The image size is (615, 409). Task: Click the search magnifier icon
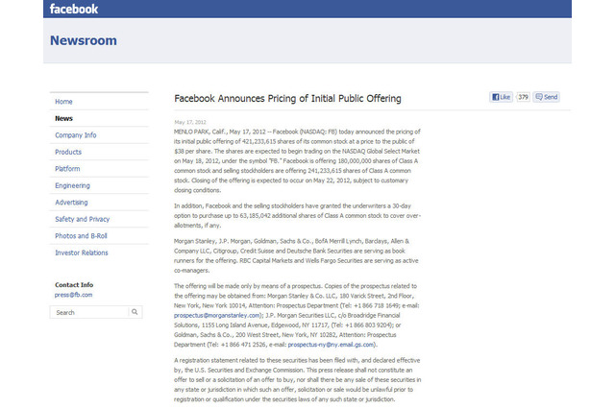click(135, 312)
